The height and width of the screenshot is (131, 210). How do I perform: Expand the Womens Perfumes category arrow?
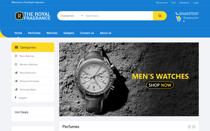tap(50, 81)
